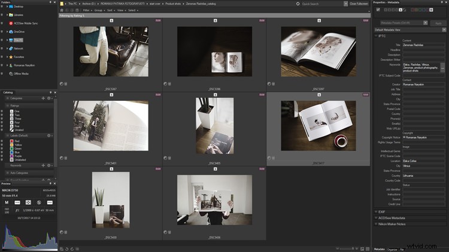The image size is (449, 252).
Task: Toggle the filter pin beside the Purple label
Action: click(x=2, y=156)
